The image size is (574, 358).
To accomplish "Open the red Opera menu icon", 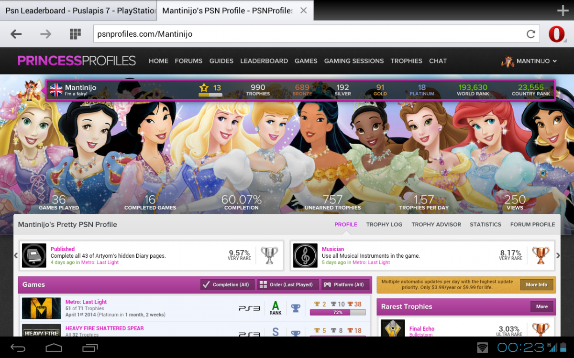I will (557, 34).
